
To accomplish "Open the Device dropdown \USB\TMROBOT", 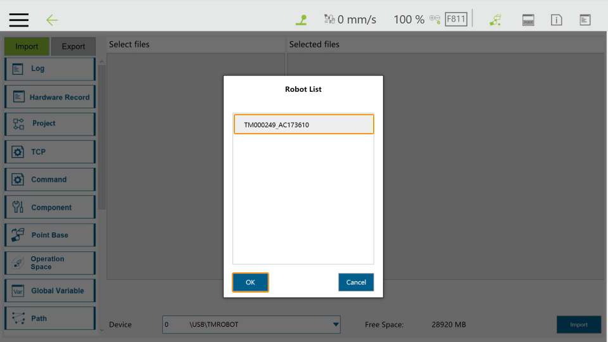I will [251, 324].
